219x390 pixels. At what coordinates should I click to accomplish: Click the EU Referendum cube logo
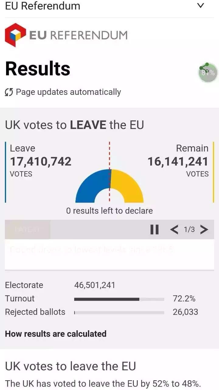point(15,35)
